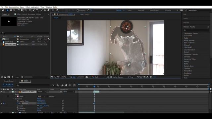Toggle Rotation stopwatch
212x119 pixels.
click(x=18, y=108)
